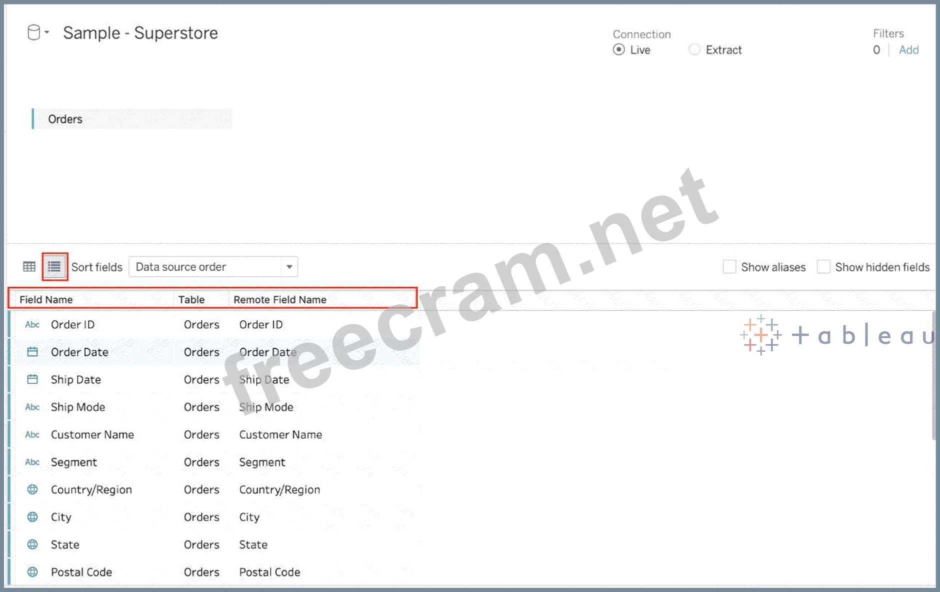Select the Live connection option
The height and width of the screenshot is (592, 940).
pyautogui.click(x=619, y=50)
